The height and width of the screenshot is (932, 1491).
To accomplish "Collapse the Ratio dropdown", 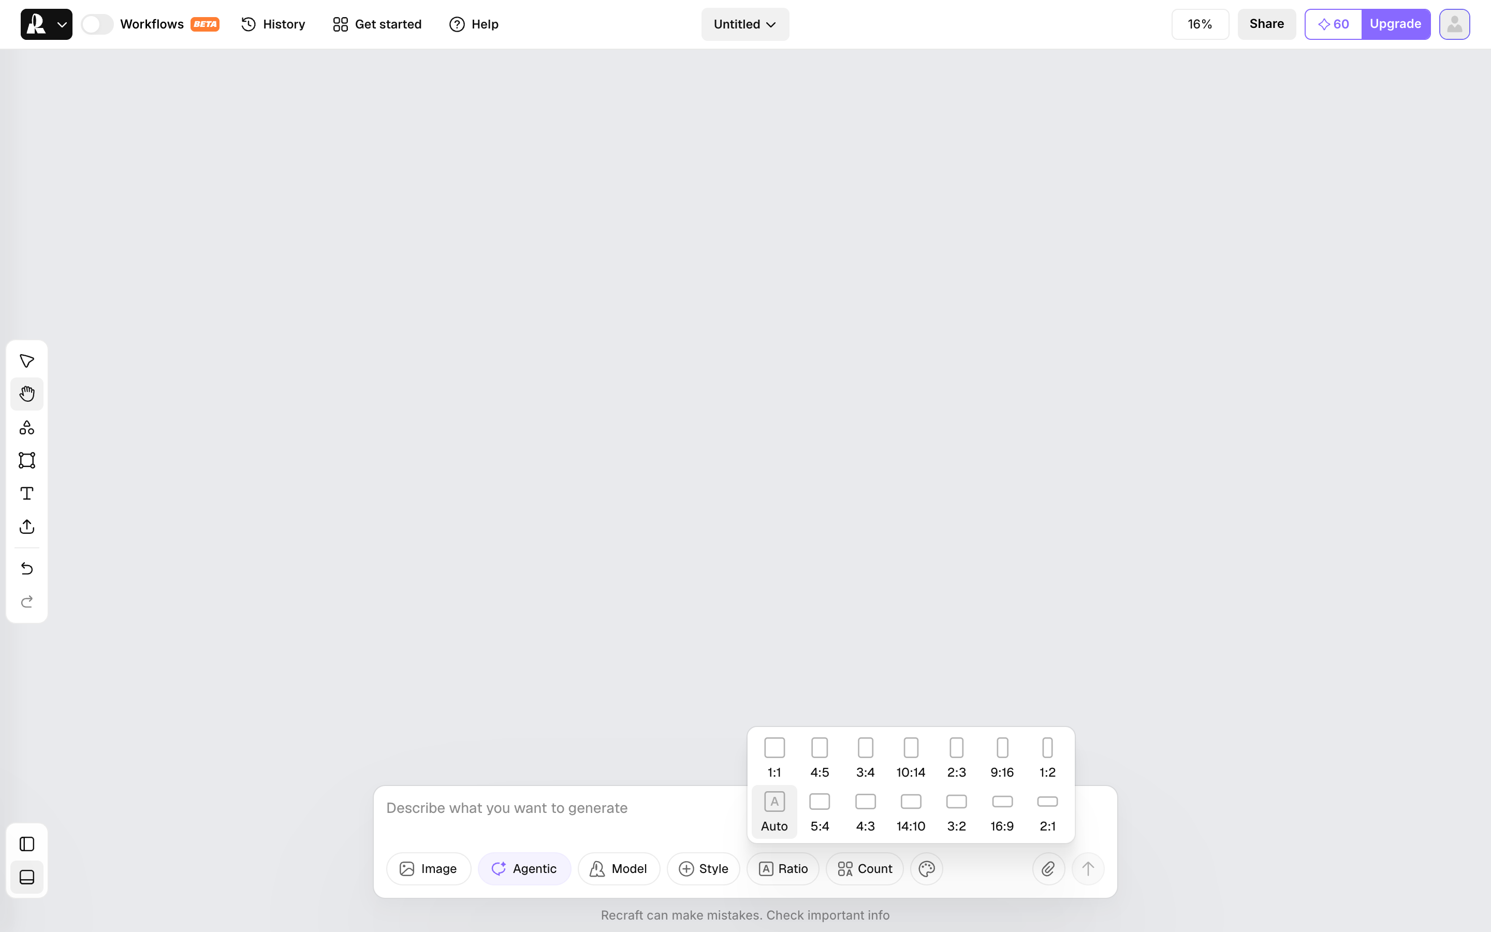I will coord(782,868).
